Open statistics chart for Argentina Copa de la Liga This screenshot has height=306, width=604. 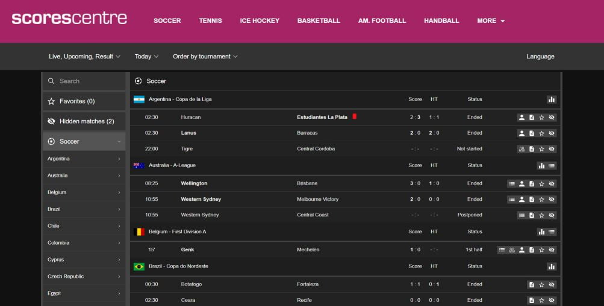pos(552,100)
